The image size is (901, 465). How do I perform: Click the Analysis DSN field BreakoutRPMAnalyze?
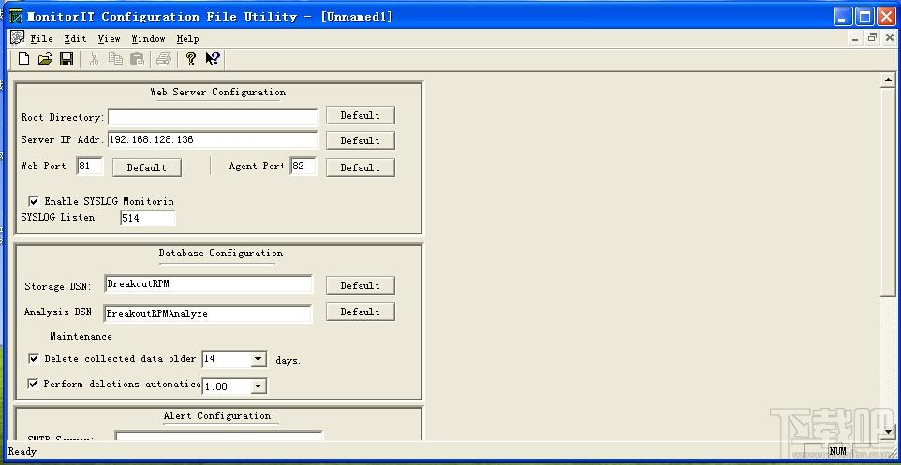208,314
